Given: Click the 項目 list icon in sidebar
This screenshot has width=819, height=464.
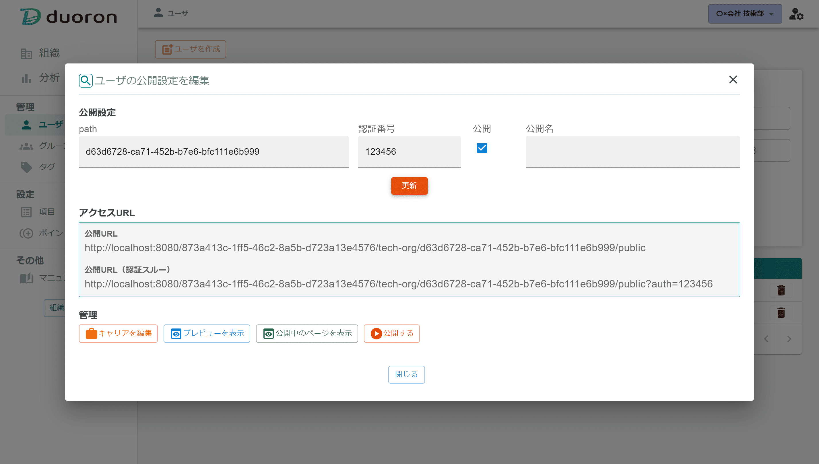Looking at the screenshot, I should [x=26, y=212].
